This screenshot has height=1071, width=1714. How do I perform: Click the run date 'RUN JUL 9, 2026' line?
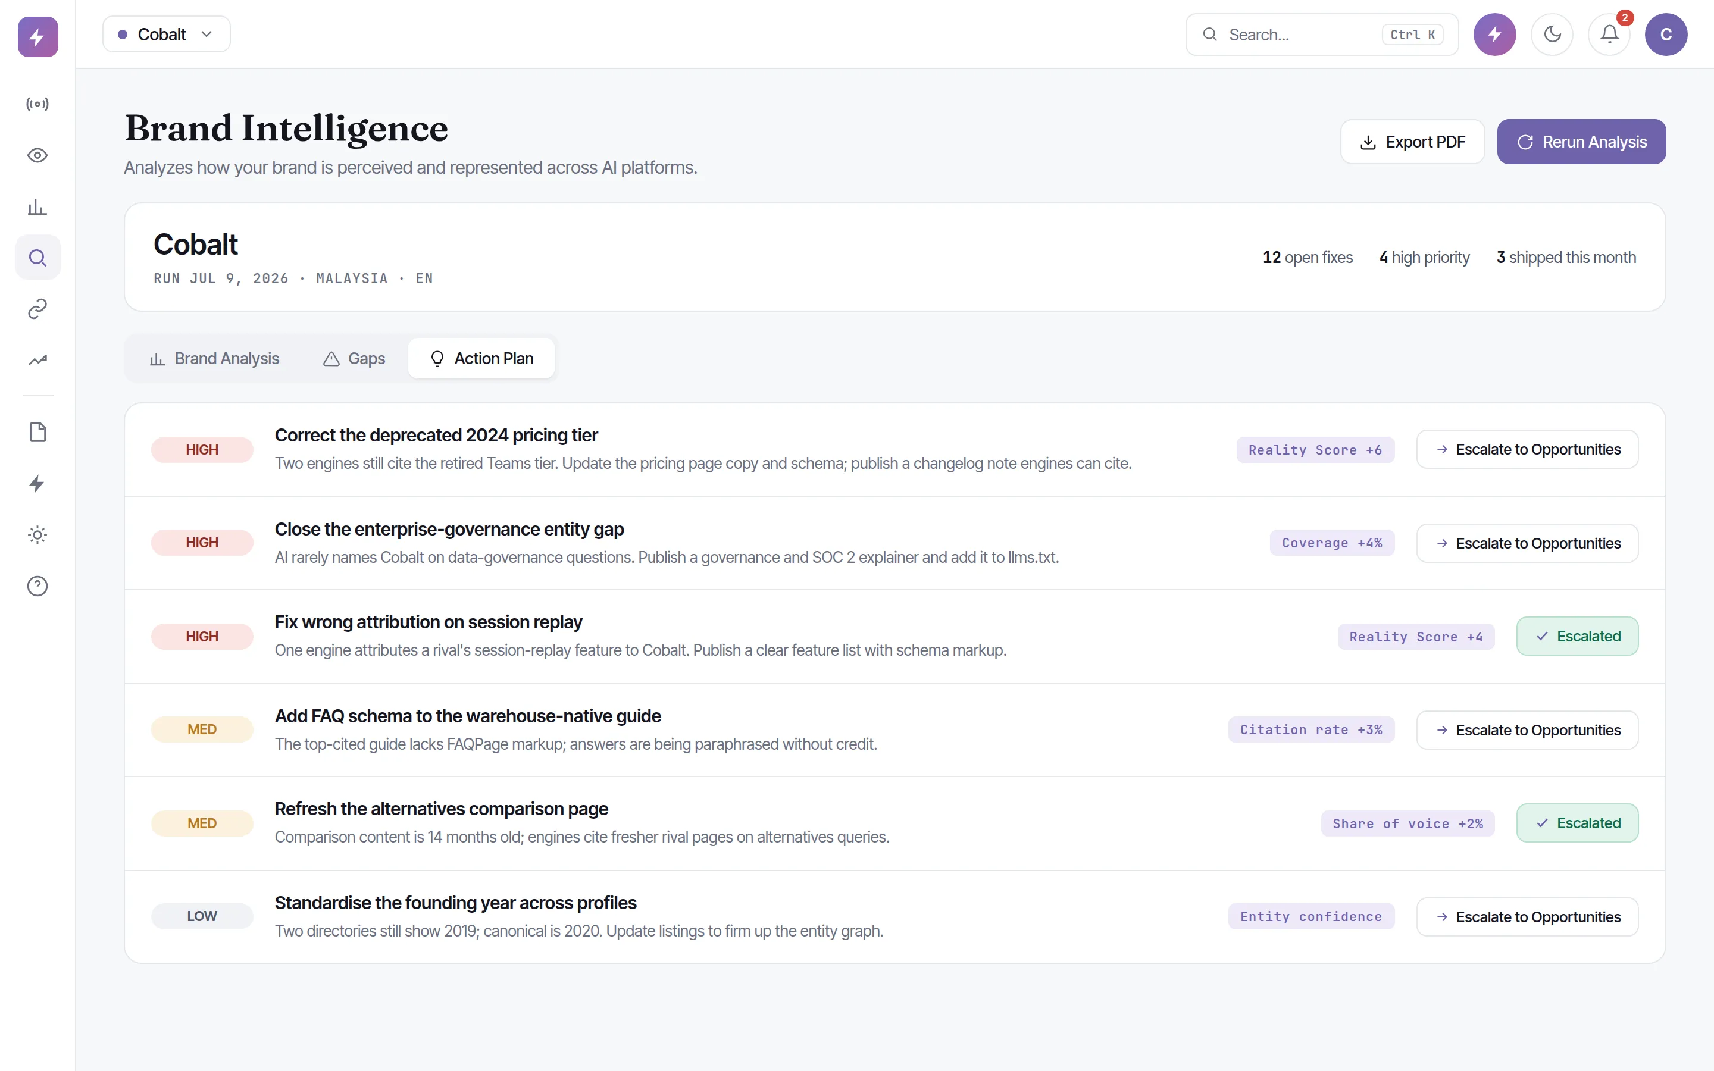[x=293, y=278]
